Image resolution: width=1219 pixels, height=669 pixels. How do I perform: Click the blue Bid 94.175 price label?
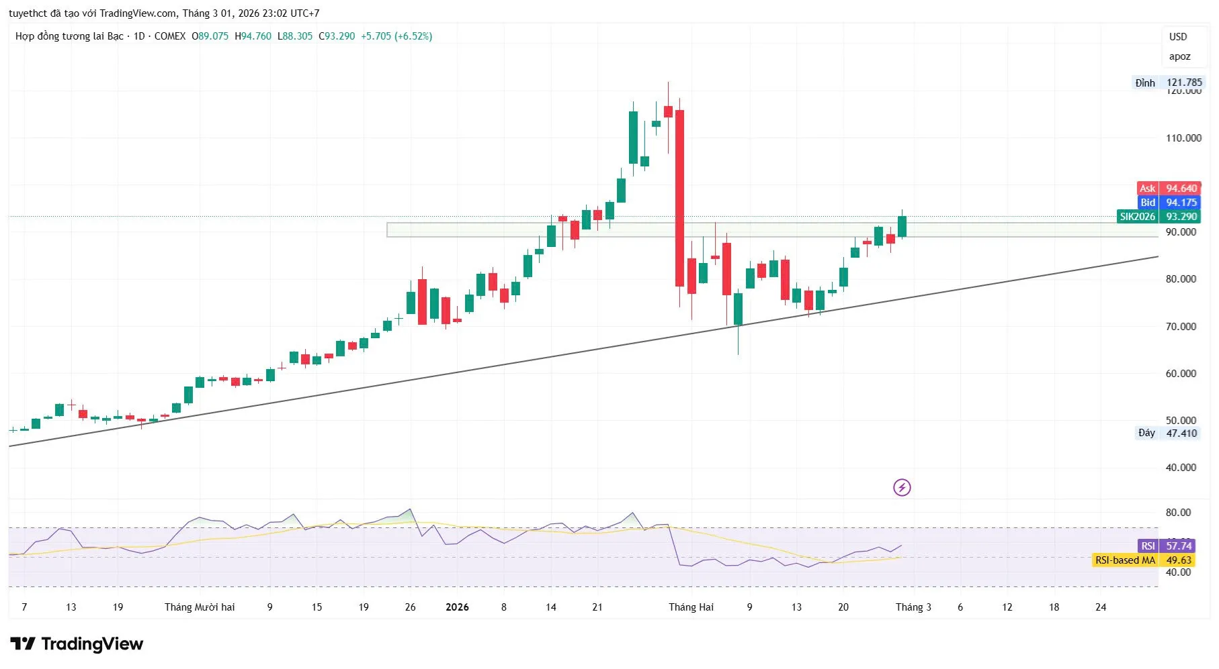tap(1169, 203)
